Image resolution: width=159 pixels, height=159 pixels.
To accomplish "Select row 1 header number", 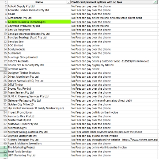I will click(x=4, y=2).
